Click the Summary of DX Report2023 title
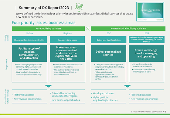 point(44,8)
